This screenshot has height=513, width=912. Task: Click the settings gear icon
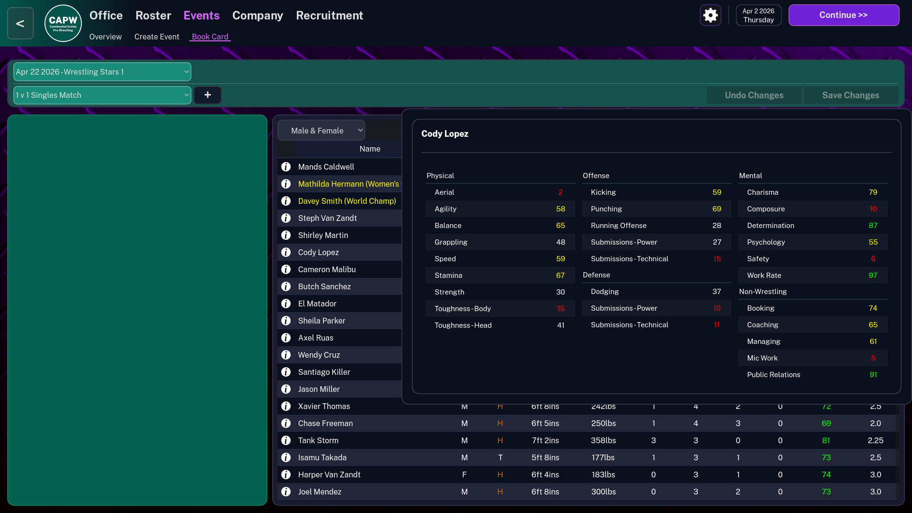[x=711, y=15]
